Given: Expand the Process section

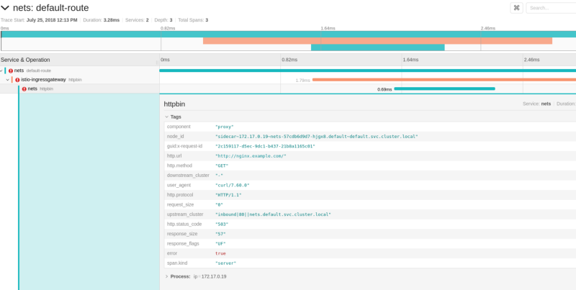Looking at the screenshot, I should tap(167, 276).
